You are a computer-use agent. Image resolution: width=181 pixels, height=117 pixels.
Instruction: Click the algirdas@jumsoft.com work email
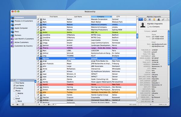point(159,44)
